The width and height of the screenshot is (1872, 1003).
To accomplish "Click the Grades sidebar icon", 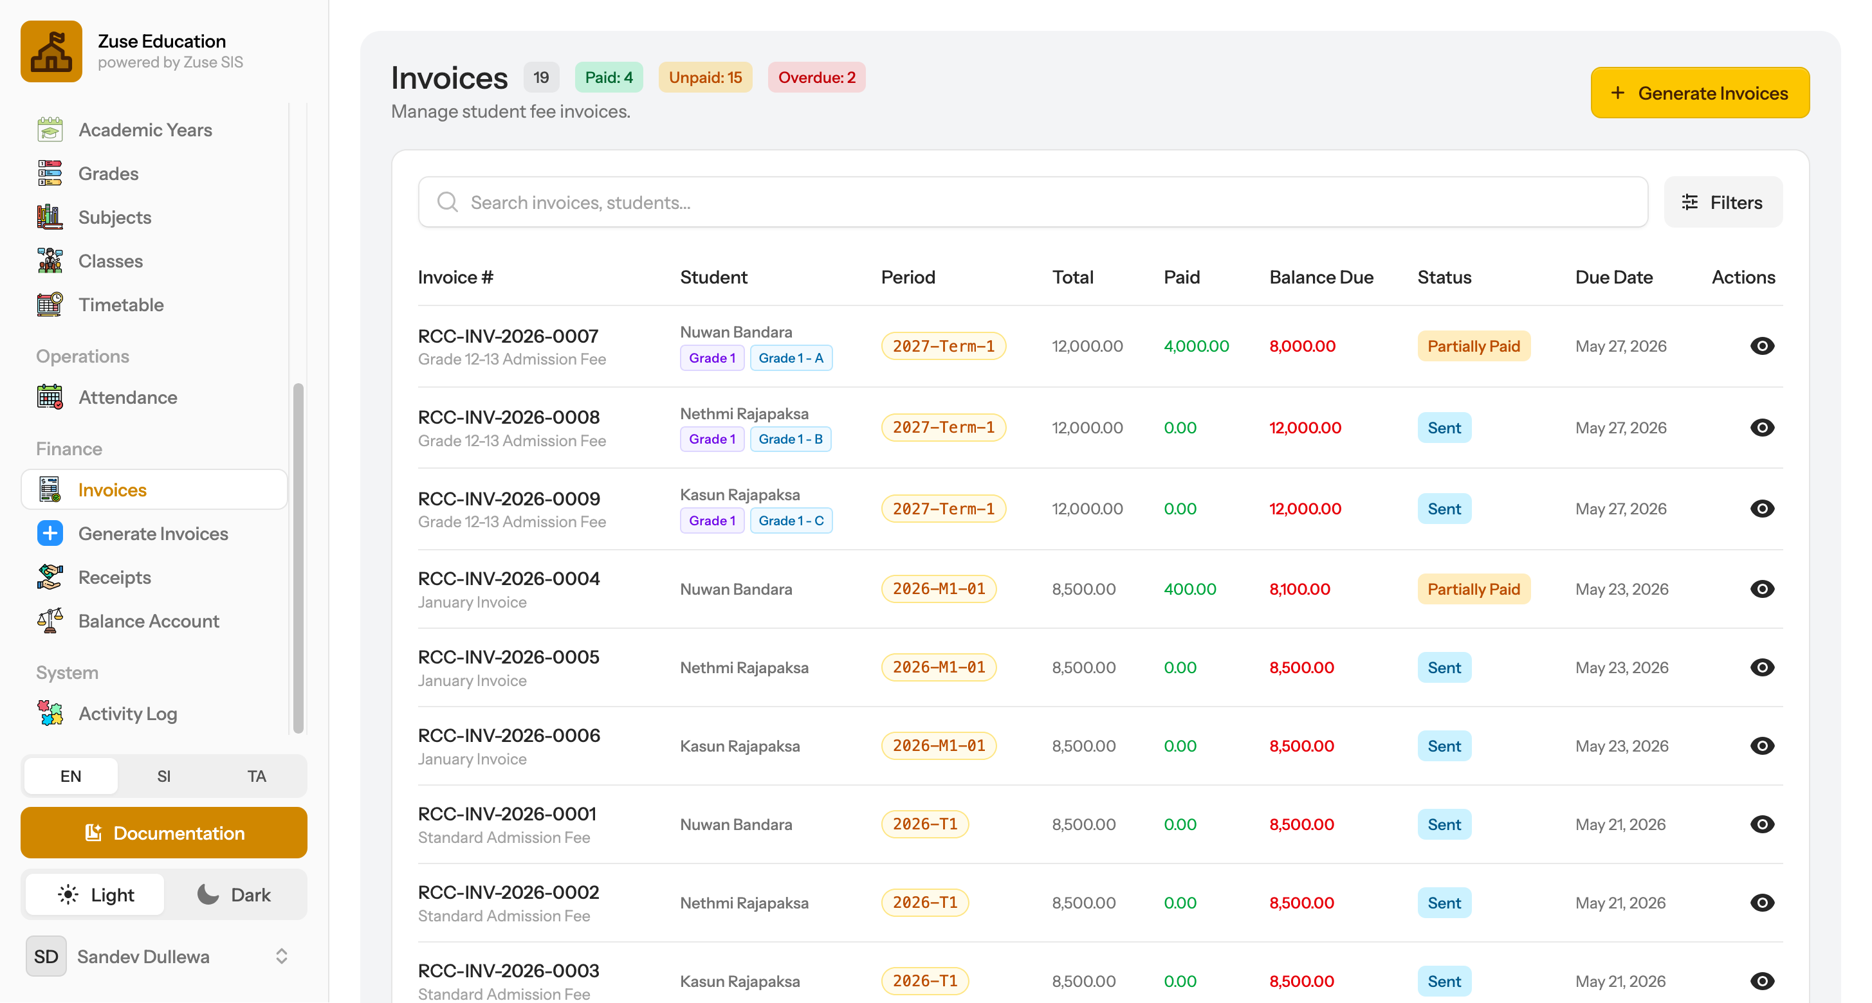I will tap(50, 174).
